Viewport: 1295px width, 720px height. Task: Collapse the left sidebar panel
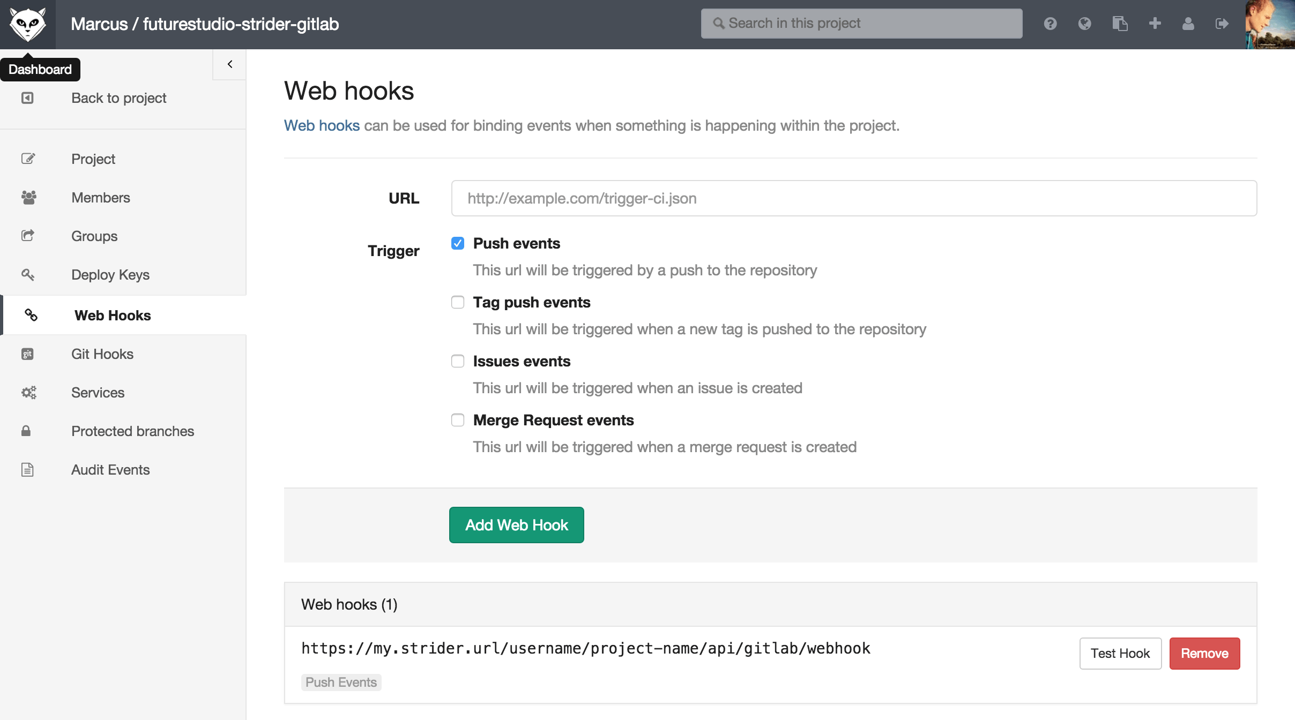pos(229,65)
